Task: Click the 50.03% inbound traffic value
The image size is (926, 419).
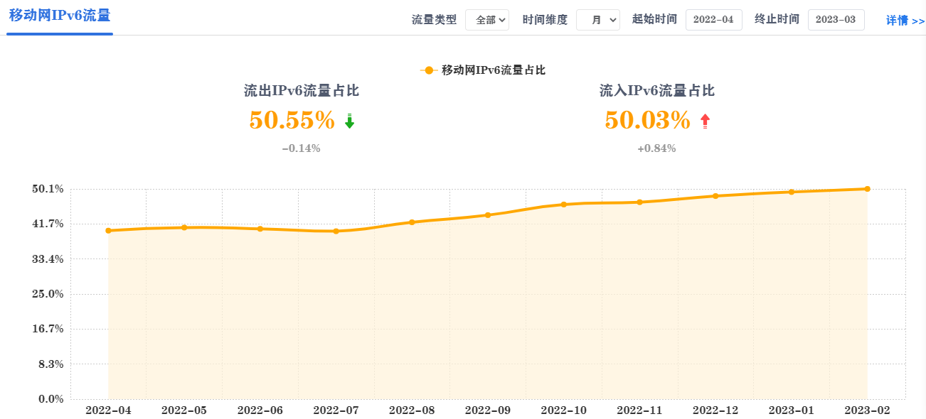Action: pyautogui.click(x=647, y=121)
